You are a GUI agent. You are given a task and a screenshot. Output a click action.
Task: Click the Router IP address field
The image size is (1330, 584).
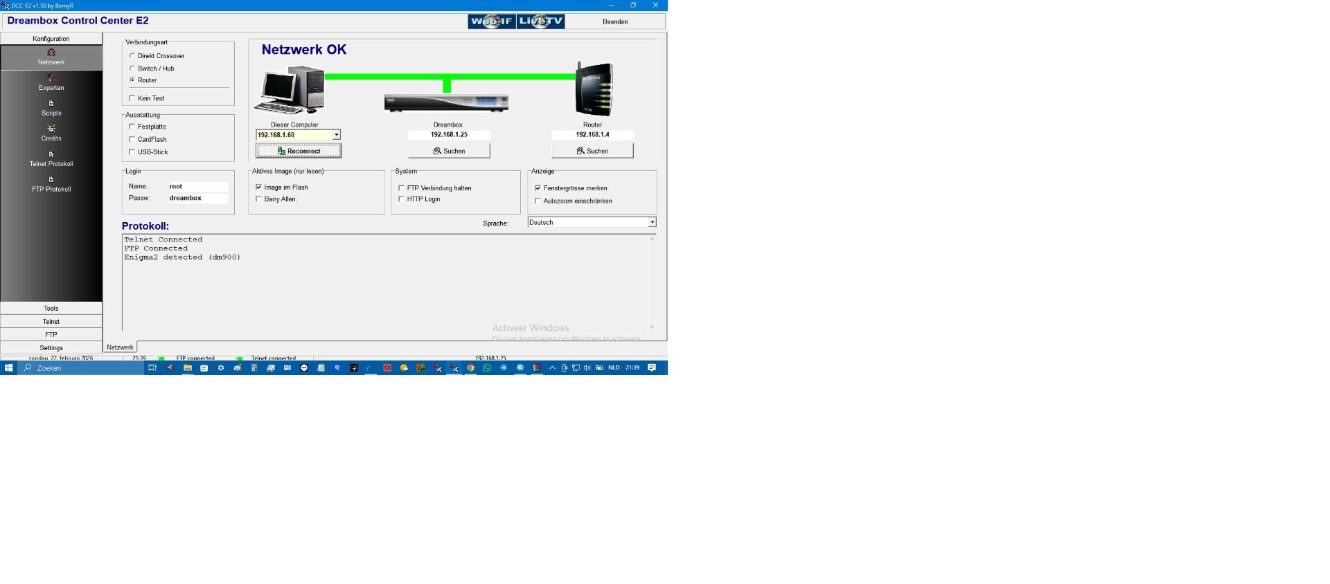coord(592,135)
